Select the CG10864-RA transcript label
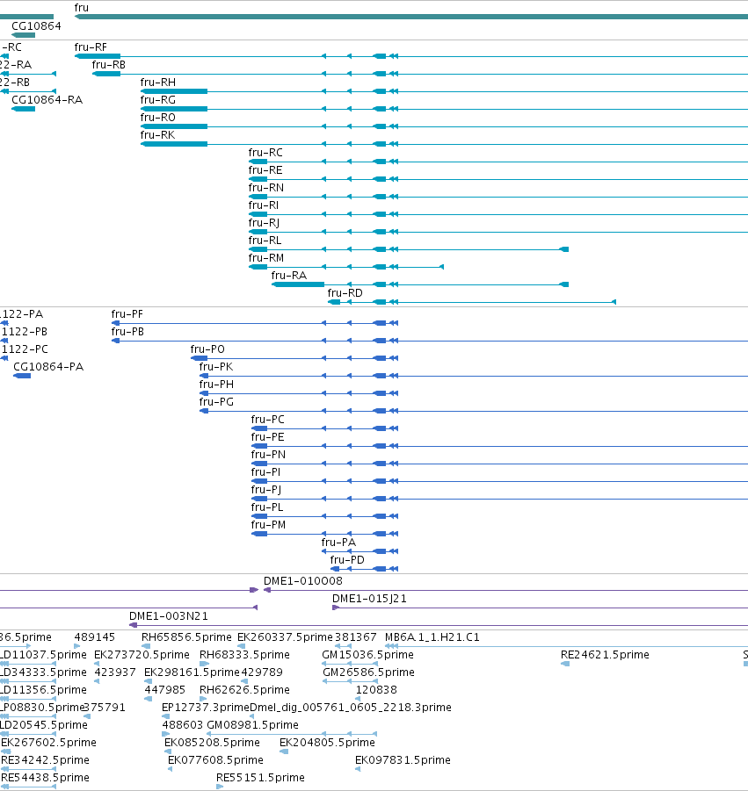 [47, 100]
